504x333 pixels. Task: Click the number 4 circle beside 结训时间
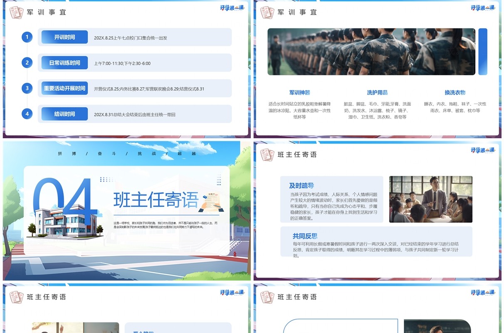[27, 114]
